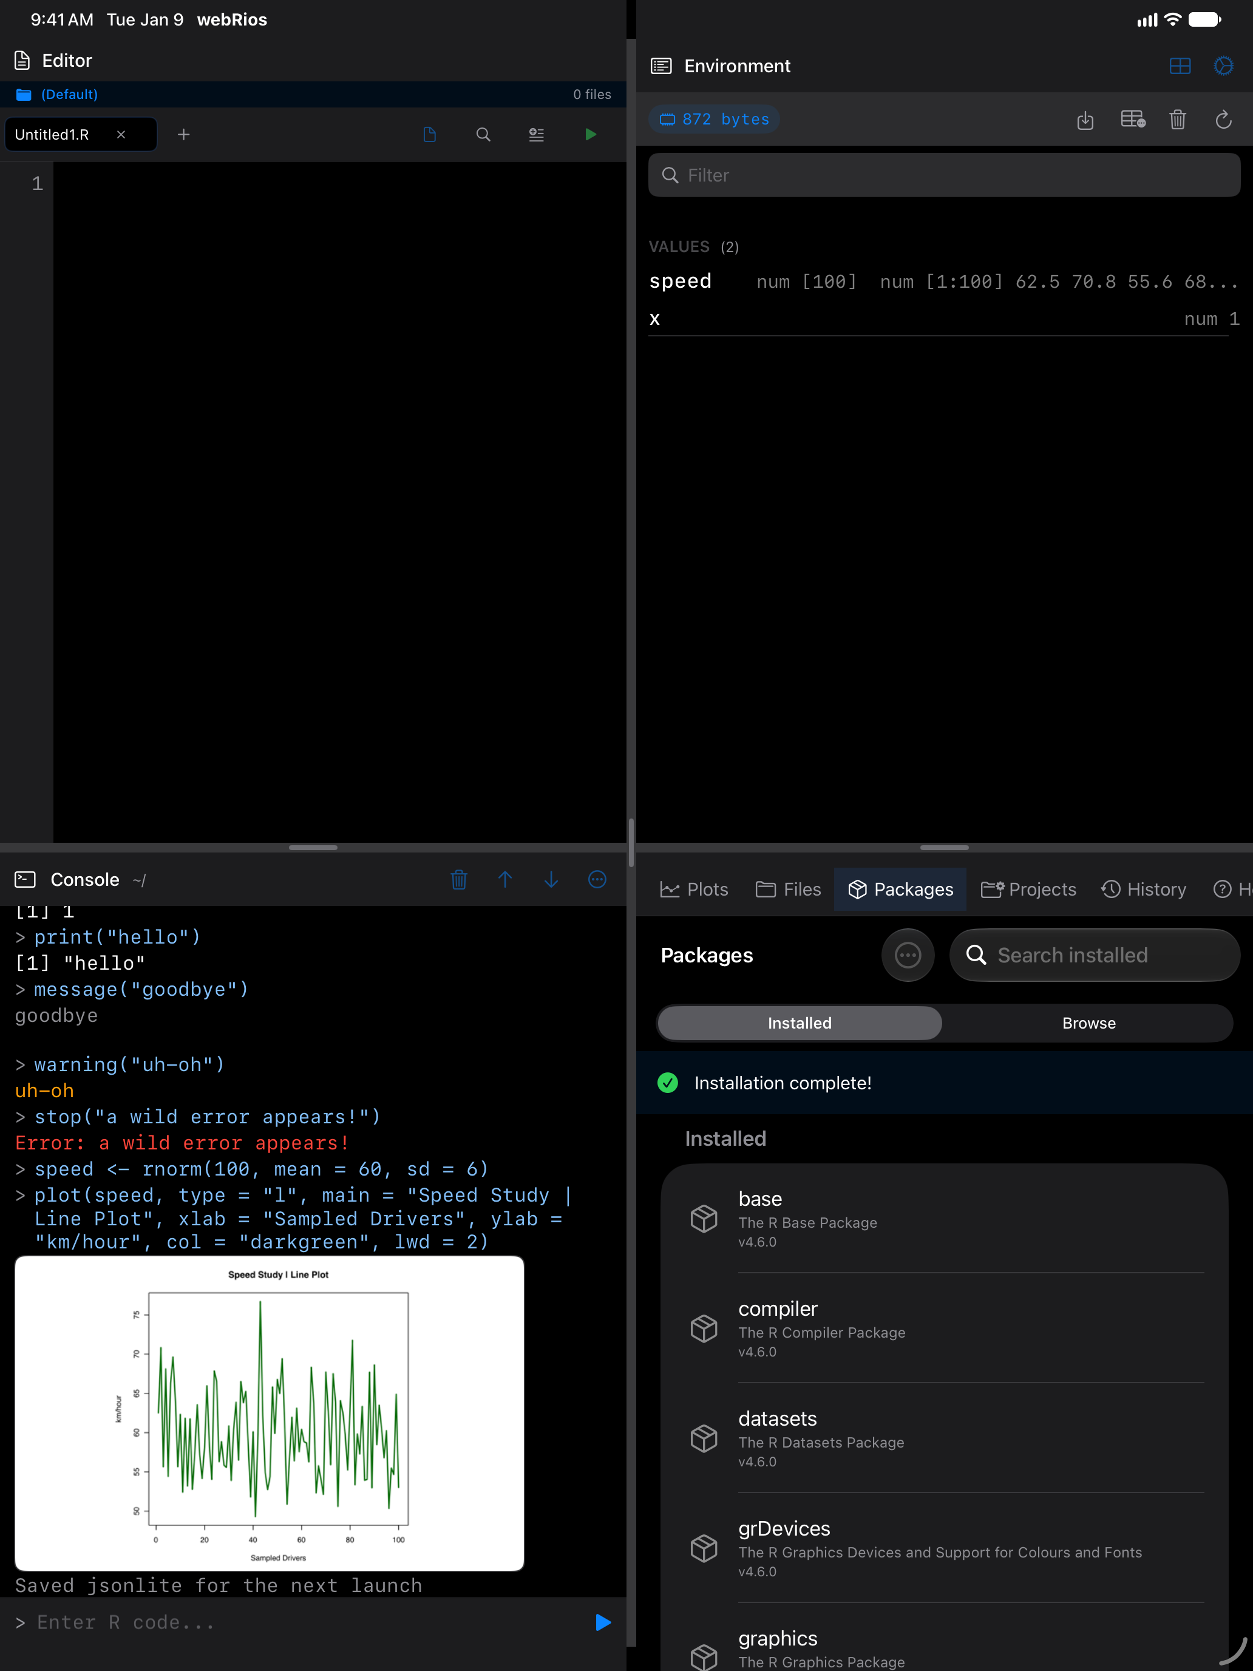
Task: Open the Packages more options ellipsis button
Action: [908, 955]
